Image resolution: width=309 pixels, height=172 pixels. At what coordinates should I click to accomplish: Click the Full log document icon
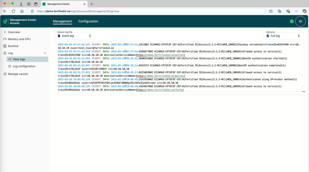267,36
